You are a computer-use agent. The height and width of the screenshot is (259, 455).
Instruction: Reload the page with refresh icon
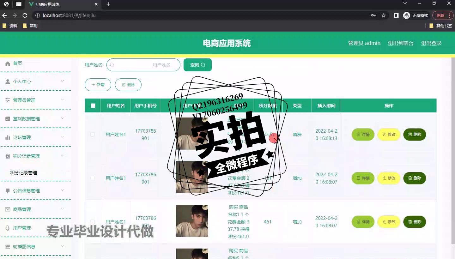pyautogui.click(x=25, y=15)
